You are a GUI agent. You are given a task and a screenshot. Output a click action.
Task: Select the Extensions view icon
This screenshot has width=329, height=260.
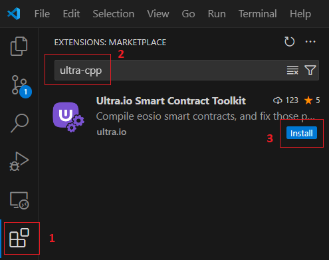pos(19,238)
